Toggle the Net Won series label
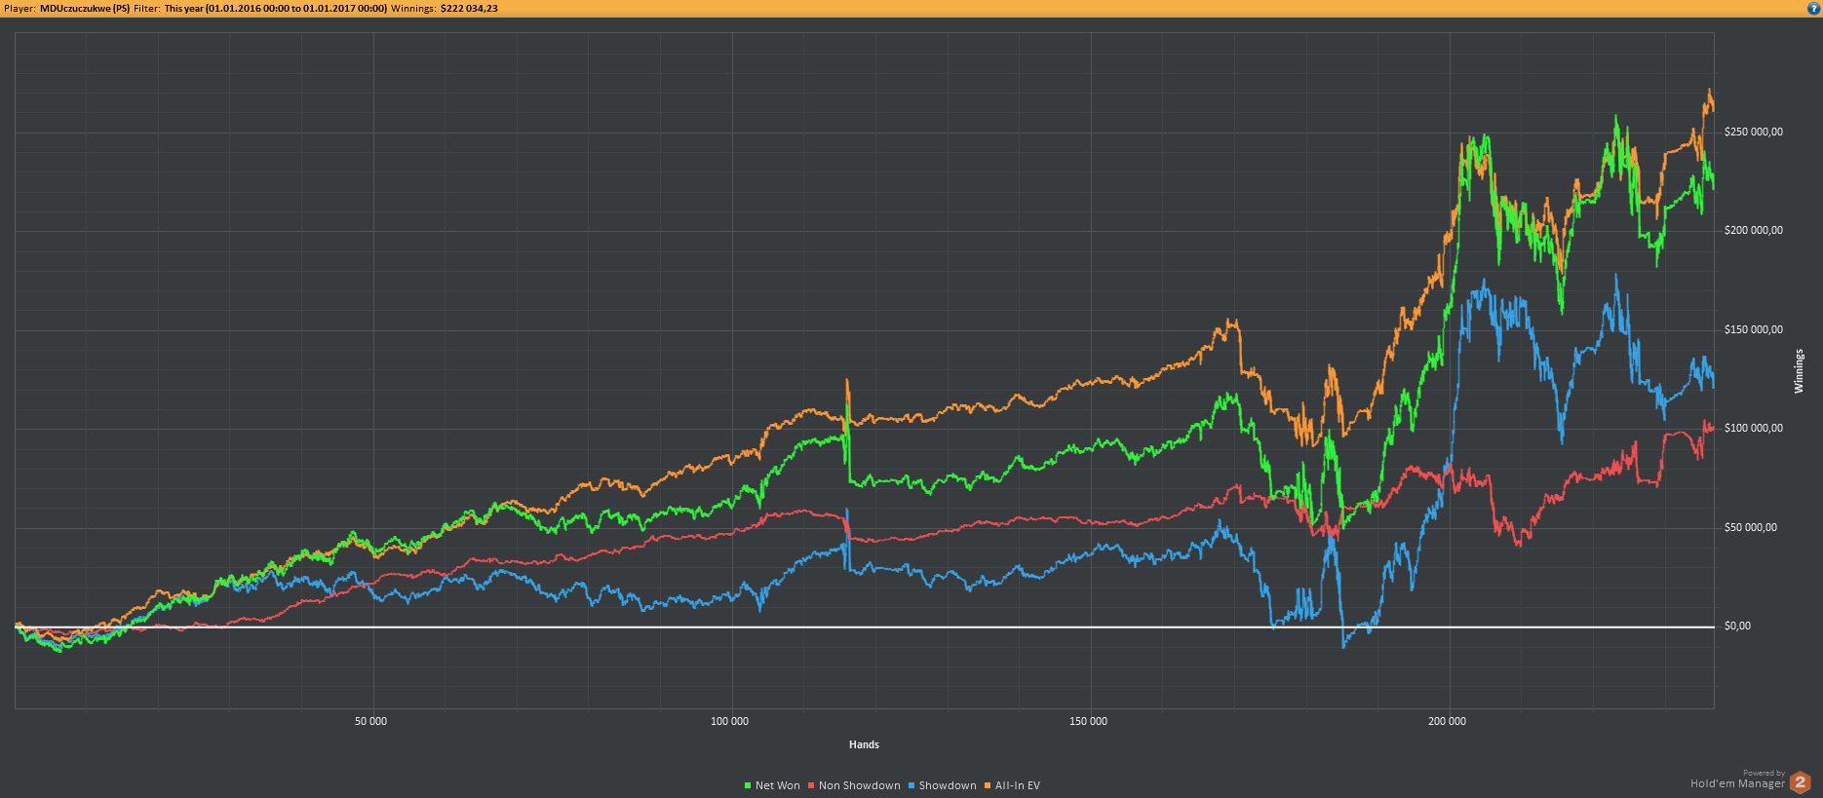This screenshot has width=1823, height=798. pos(777,785)
